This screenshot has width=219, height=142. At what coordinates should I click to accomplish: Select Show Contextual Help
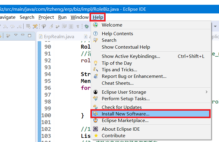tap(151, 47)
